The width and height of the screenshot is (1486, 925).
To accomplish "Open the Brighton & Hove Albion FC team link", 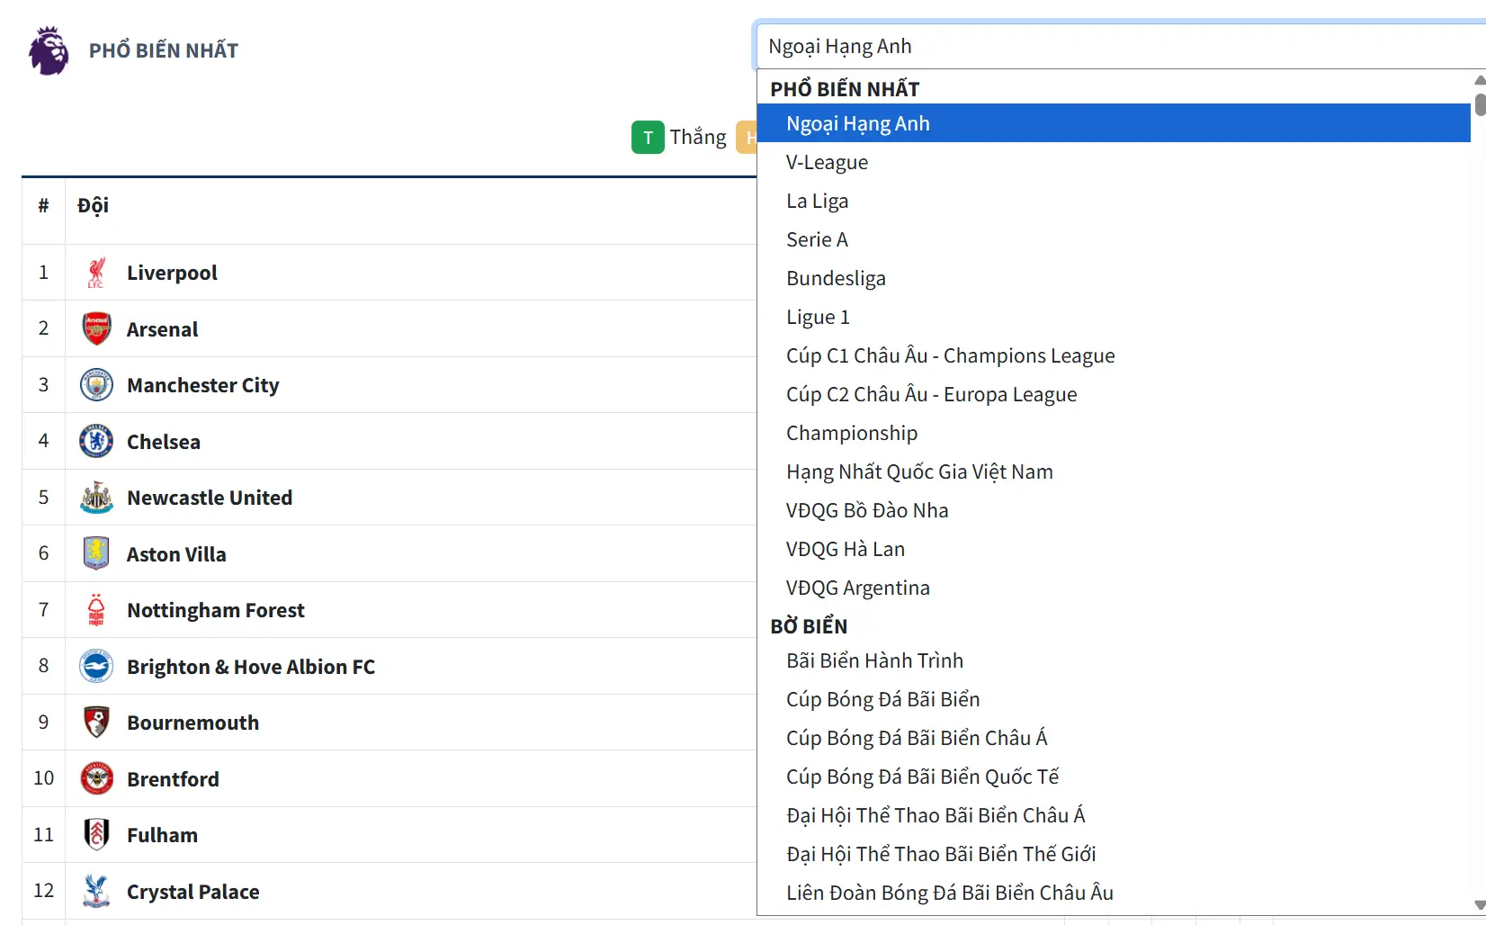I will coord(251,667).
